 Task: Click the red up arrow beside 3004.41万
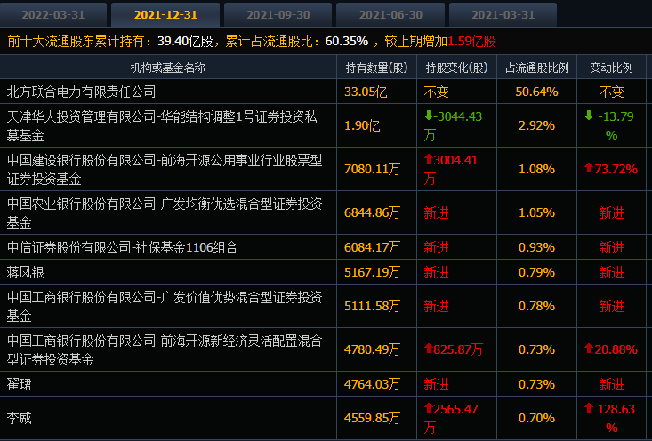428,159
